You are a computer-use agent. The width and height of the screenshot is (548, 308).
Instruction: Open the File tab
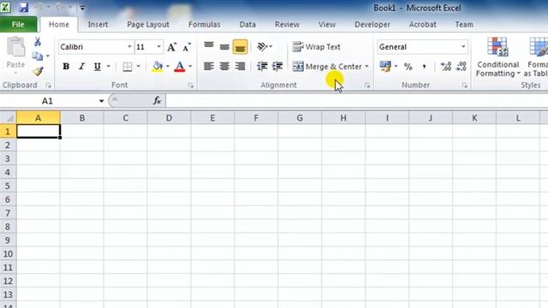(x=18, y=25)
